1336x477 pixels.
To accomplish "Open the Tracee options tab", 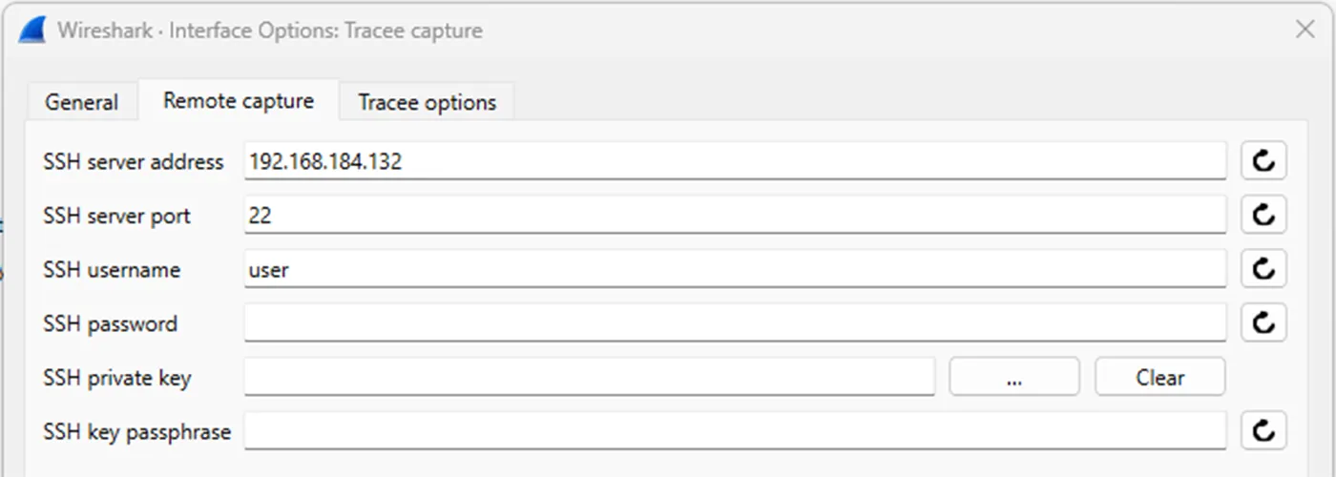I will [x=427, y=102].
